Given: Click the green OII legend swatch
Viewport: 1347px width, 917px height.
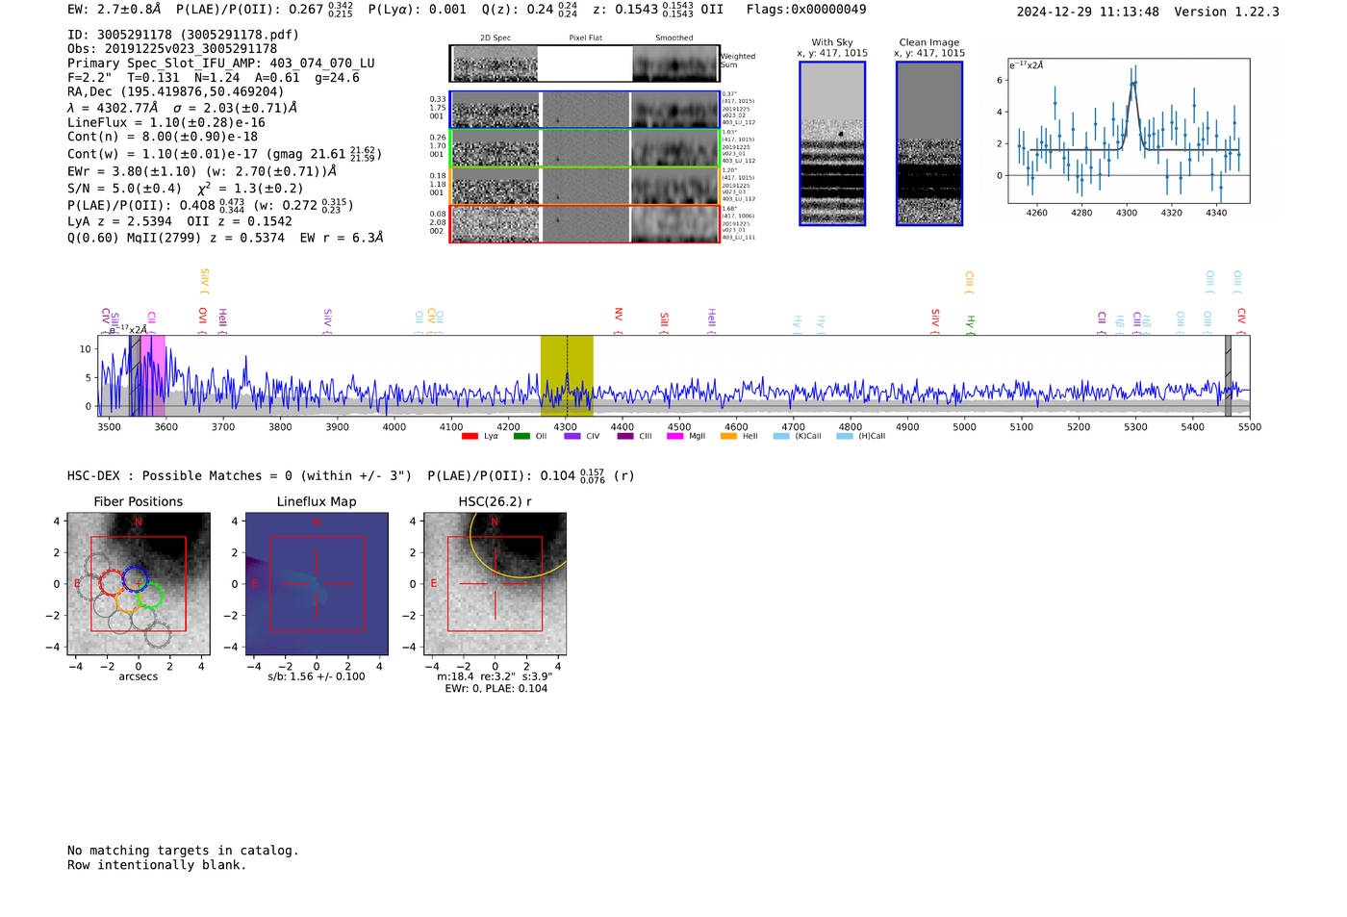Looking at the screenshot, I should [521, 436].
